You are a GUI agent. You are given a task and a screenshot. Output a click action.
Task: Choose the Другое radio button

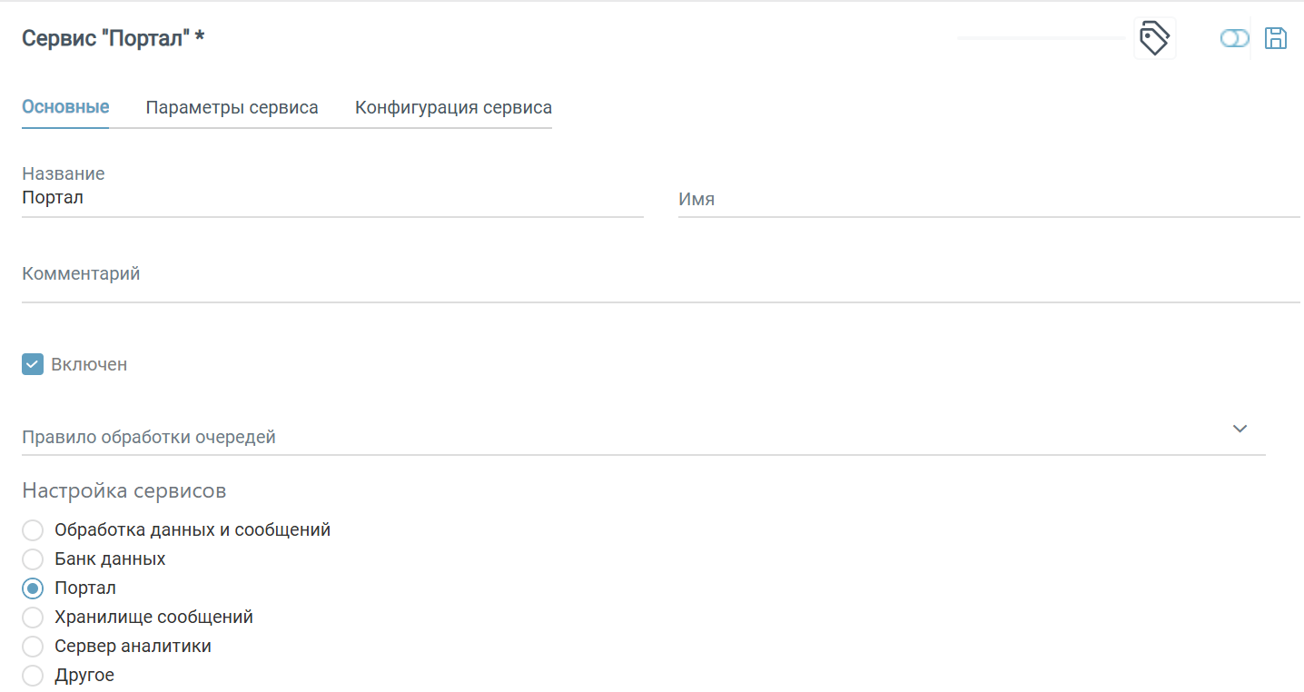(33, 675)
